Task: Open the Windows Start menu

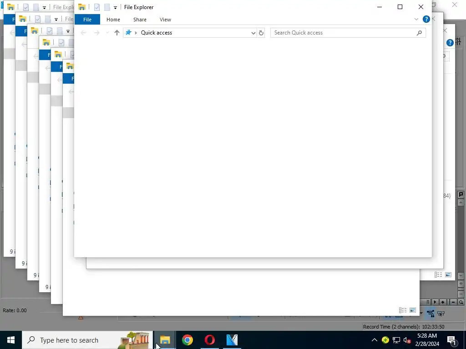Action: 11,340
